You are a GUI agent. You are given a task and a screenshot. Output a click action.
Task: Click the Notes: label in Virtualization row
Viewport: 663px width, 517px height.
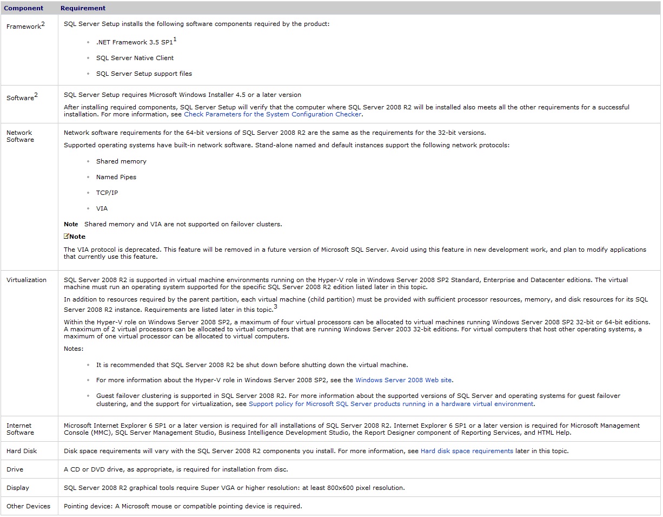coord(74,349)
